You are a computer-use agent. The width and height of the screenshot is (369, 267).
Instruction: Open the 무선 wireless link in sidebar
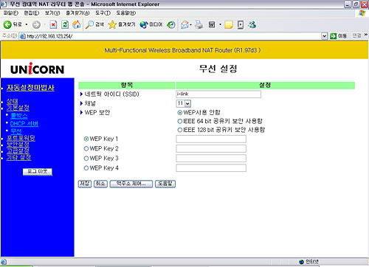click(x=16, y=131)
